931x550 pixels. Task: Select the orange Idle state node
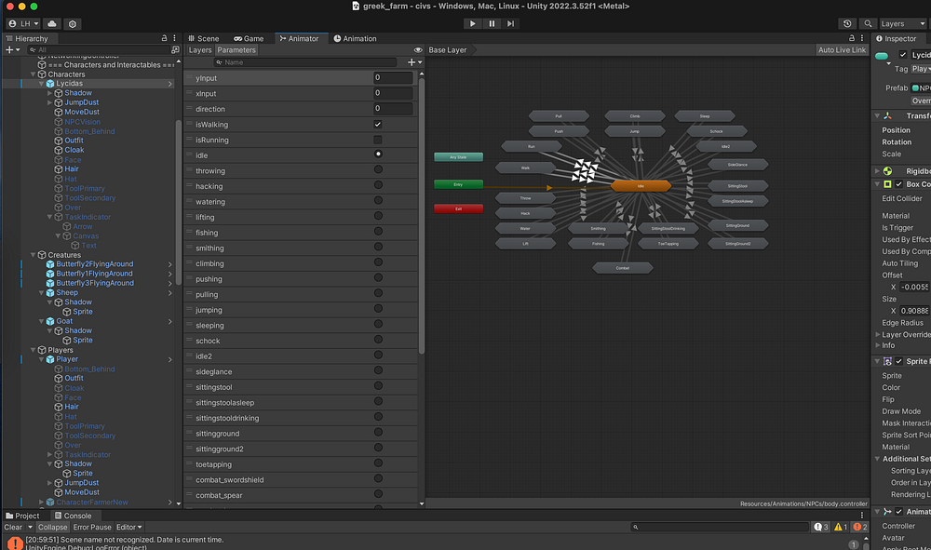tap(641, 186)
